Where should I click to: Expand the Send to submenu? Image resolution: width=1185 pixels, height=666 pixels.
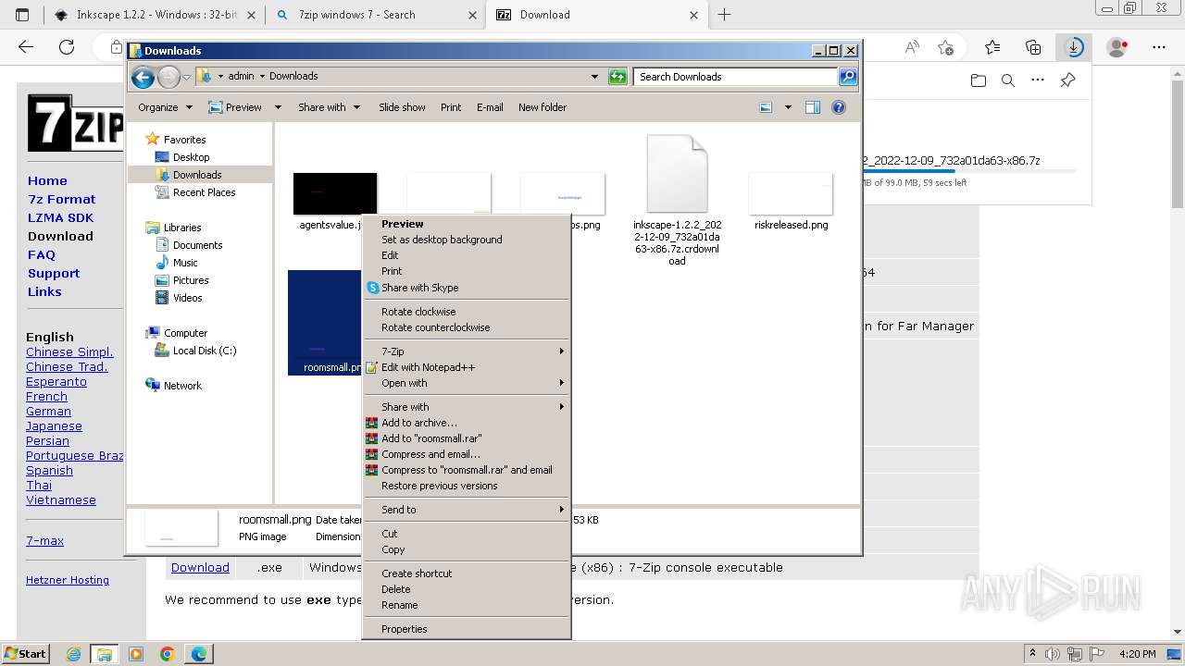[x=466, y=510]
